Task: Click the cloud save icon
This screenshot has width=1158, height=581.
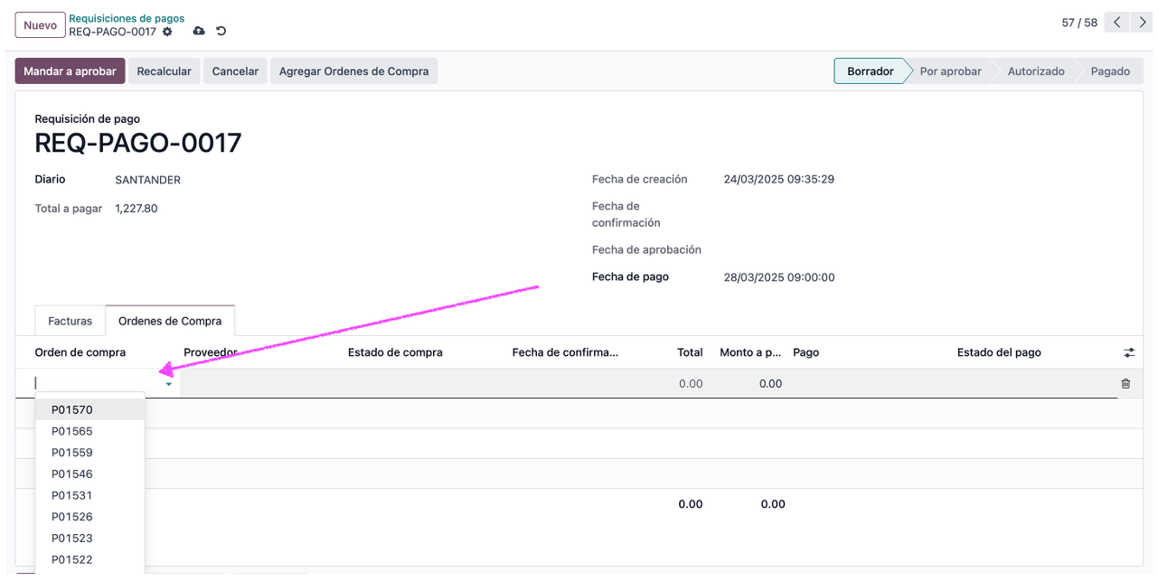Action: coord(199,31)
